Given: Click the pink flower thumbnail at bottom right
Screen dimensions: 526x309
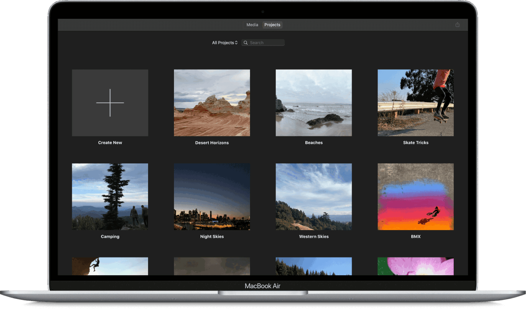Looking at the screenshot, I should point(416,266).
